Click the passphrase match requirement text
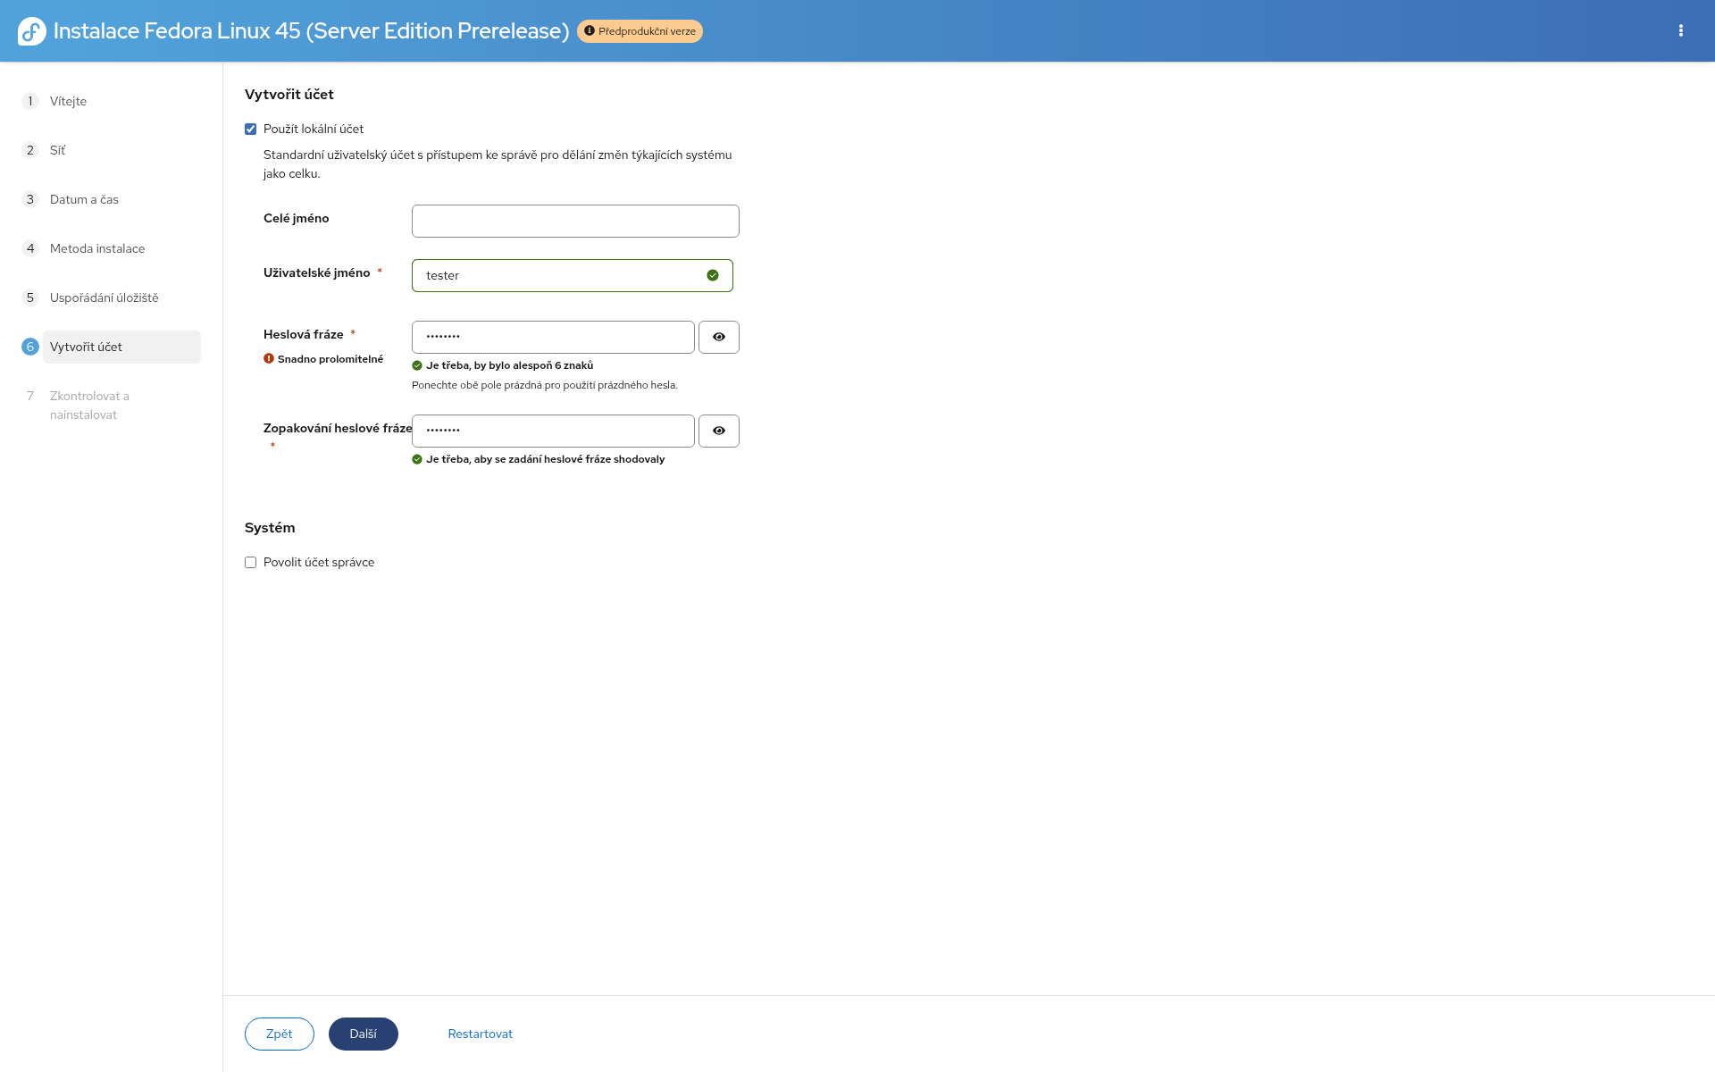This screenshot has height=1072, width=1715. (x=546, y=459)
